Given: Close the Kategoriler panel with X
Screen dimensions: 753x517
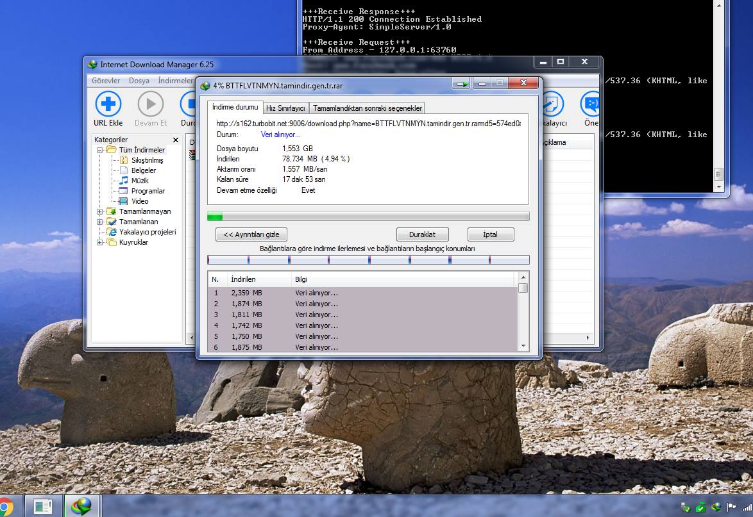Looking at the screenshot, I should (x=176, y=140).
